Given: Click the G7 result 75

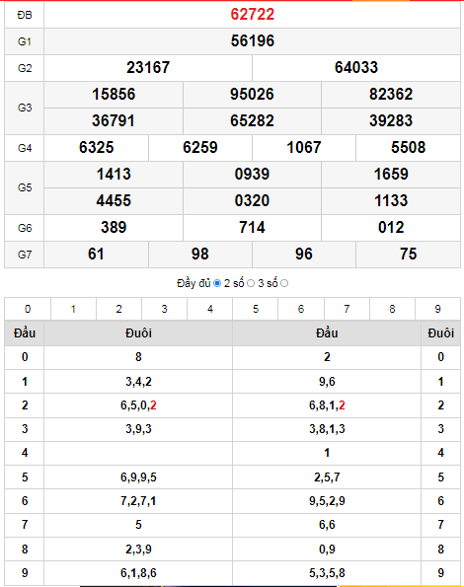Looking at the screenshot, I should [408, 255].
